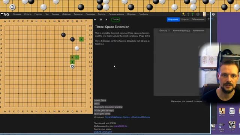The width and height of the screenshot is (240, 135).
Task: Open the Группы menu item
Action: point(102,14)
